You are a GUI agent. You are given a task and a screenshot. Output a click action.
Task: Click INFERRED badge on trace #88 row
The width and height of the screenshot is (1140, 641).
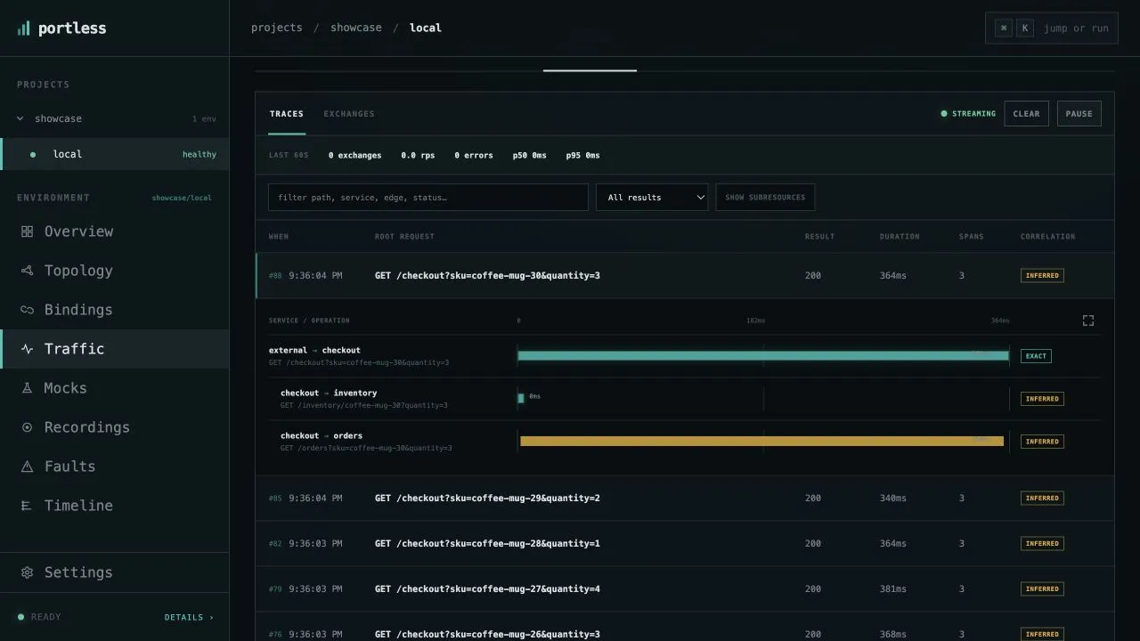coord(1042,276)
